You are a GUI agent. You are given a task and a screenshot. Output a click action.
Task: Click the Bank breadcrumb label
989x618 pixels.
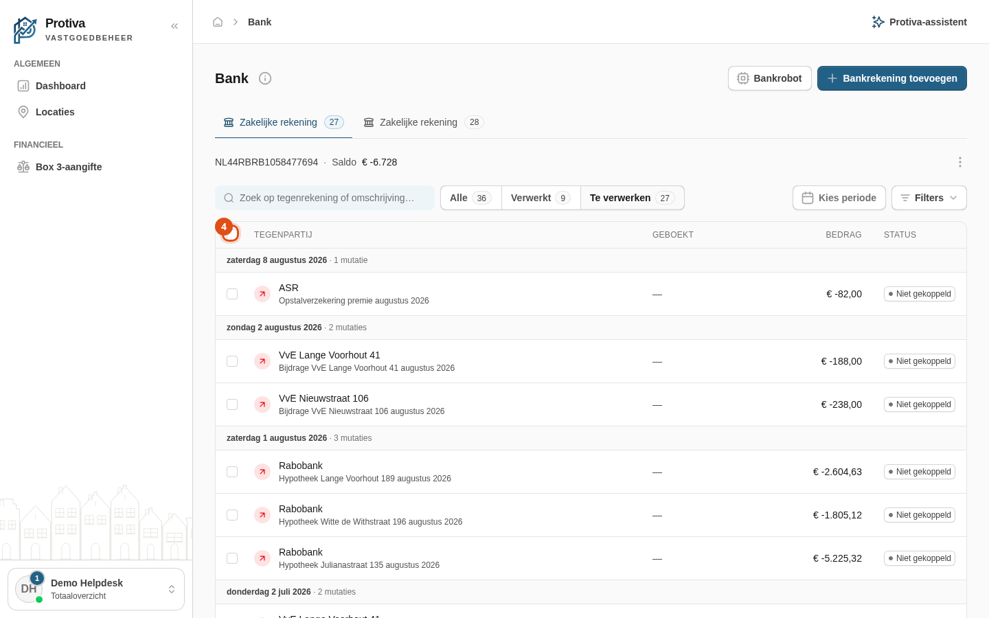click(x=260, y=22)
